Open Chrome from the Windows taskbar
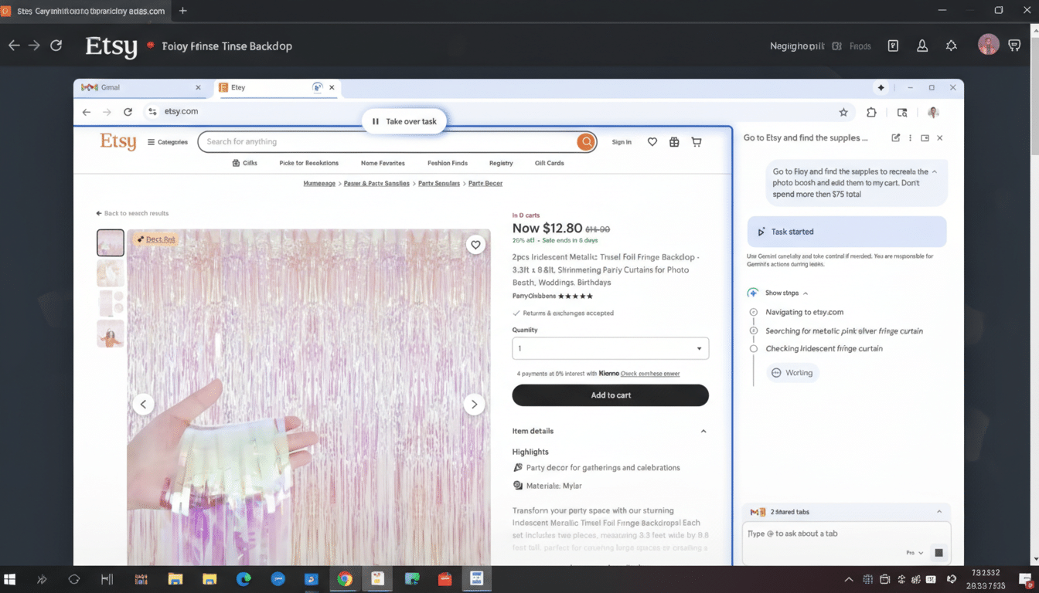This screenshot has width=1039, height=593. (x=344, y=578)
